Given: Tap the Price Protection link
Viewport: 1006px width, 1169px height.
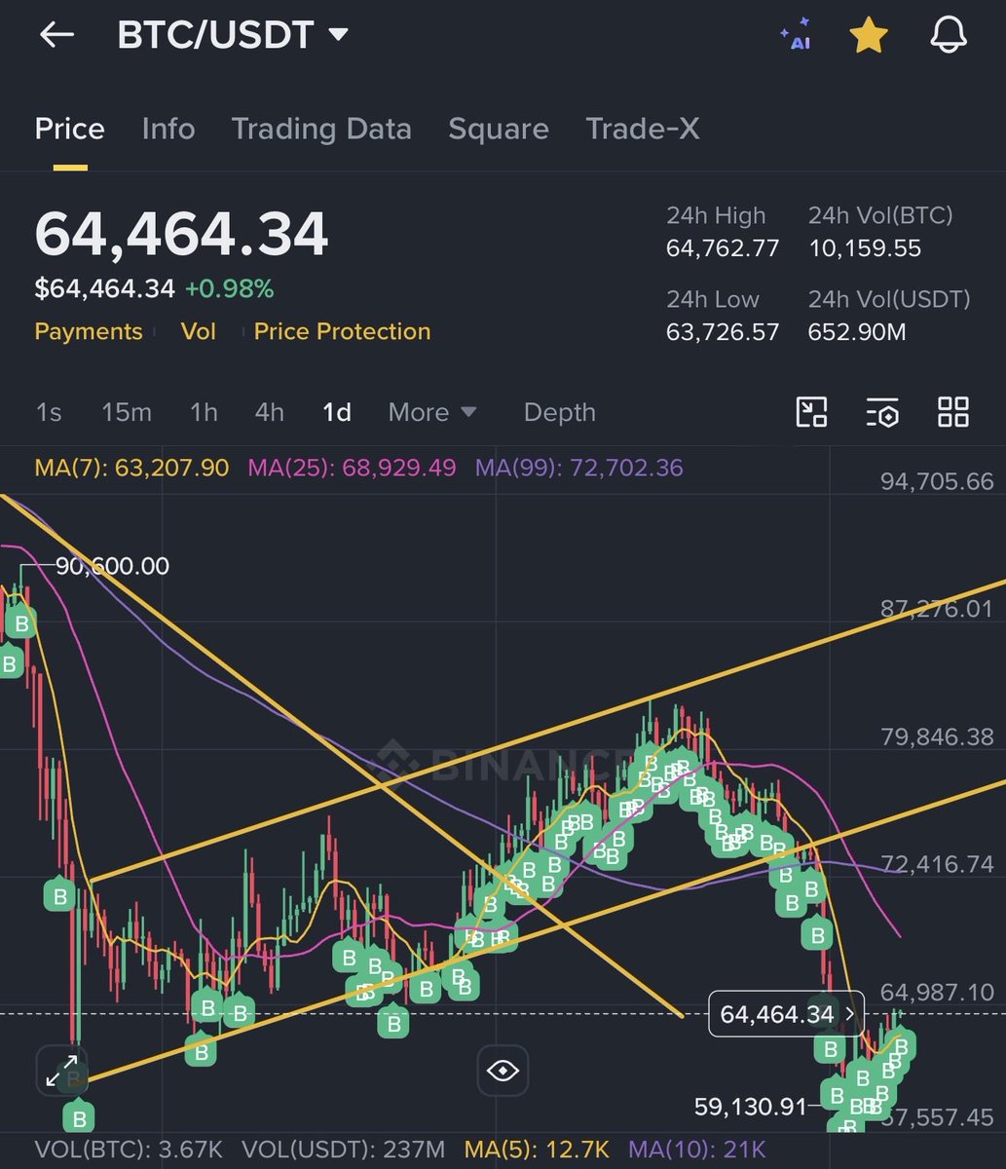Looking at the screenshot, I should click(x=342, y=331).
